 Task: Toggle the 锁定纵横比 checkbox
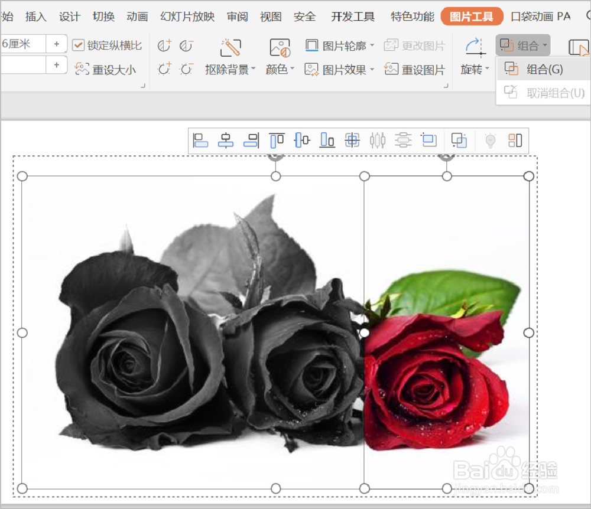78,45
